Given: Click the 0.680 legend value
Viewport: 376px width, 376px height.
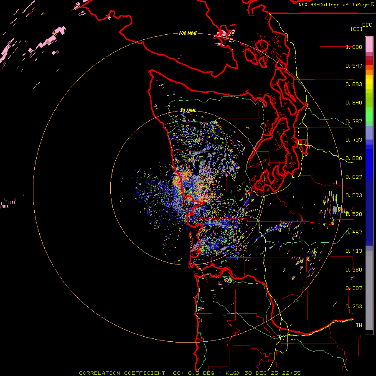Looking at the screenshot, I should 354,158.
